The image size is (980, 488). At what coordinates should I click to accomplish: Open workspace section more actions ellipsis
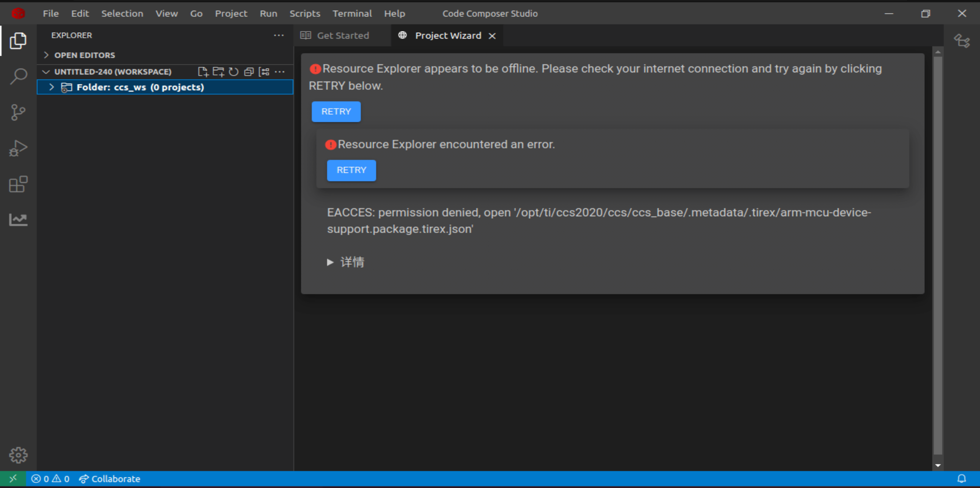[279, 72]
